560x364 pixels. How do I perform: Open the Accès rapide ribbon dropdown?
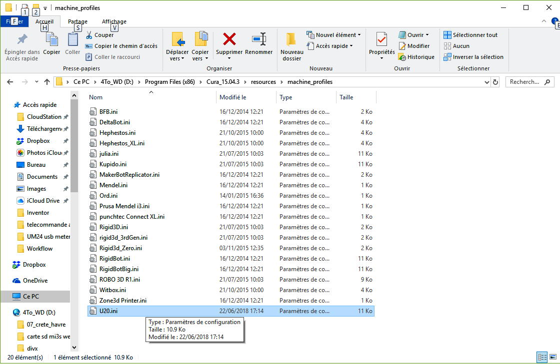[x=329, y=46]
